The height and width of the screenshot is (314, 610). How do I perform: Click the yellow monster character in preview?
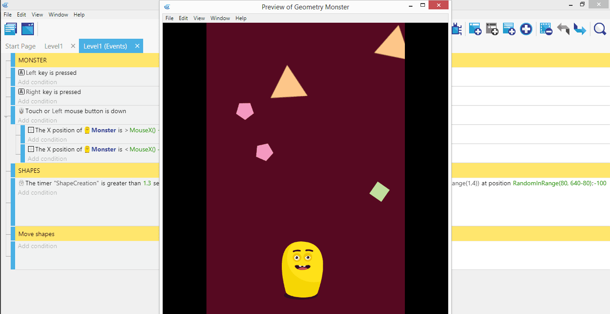click(x=302, y=269)
